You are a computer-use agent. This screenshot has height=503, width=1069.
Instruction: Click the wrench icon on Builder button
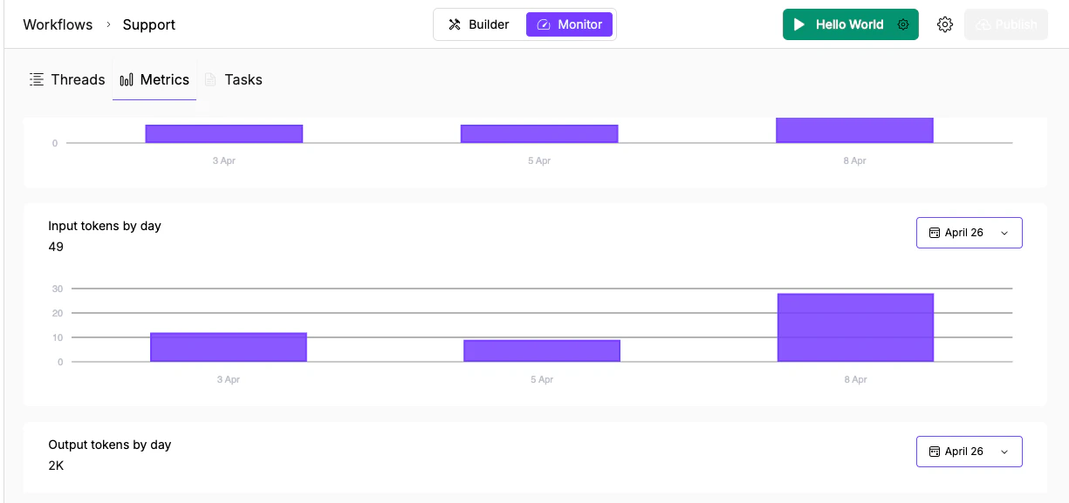455,24
